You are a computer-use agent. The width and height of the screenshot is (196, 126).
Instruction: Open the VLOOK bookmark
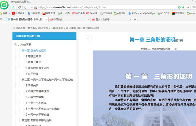pos(163,13)
